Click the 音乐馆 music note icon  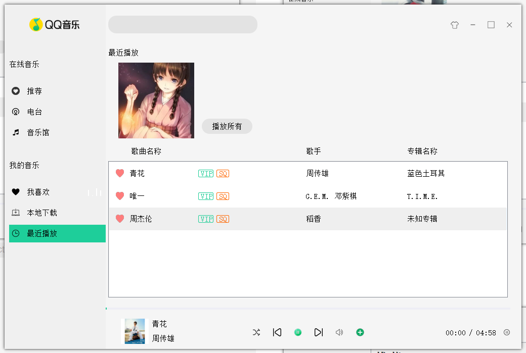tap(16, 133)
